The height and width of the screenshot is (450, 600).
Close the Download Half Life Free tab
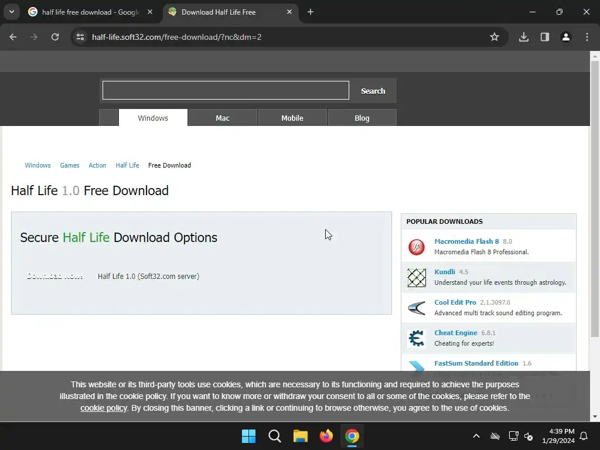coord(289,12)
